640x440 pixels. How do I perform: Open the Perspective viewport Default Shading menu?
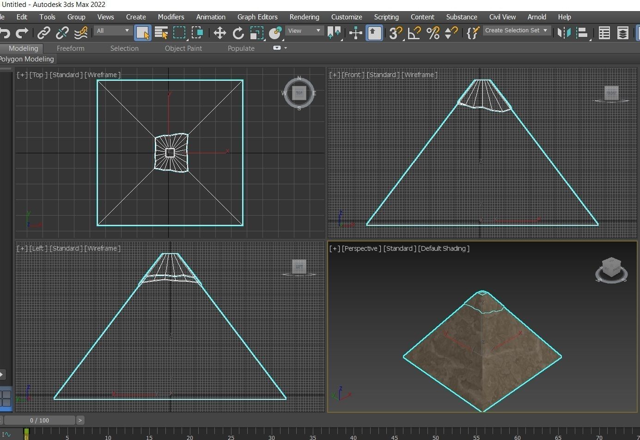click(x=444, y=248)
